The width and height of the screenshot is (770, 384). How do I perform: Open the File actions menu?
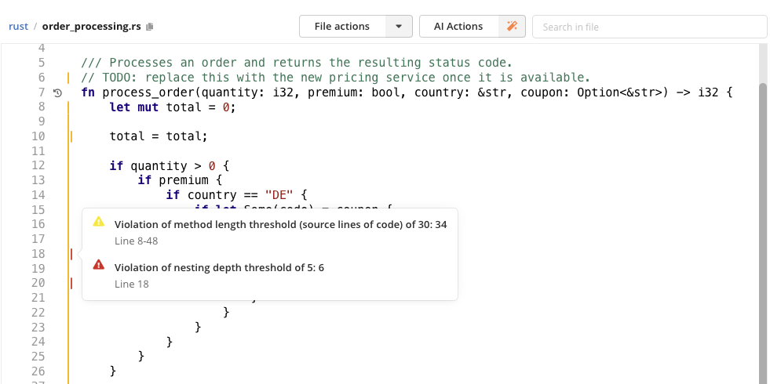342,27
